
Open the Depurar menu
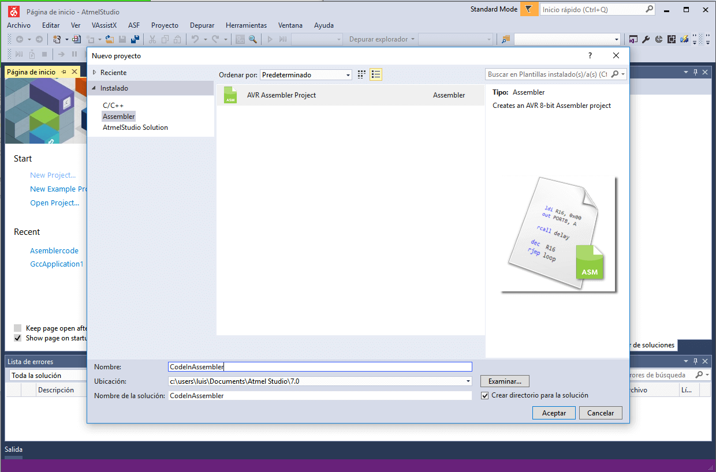[202, 25]
